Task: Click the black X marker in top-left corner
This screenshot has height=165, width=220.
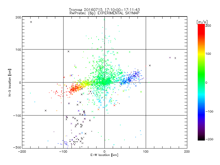Action: (31, 22)
